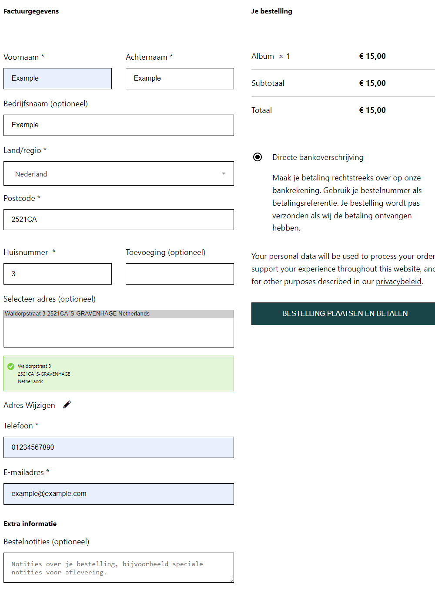Click the Huisnummer input field
The width and height of the screenshot is (435, 594).
(x=57, y=274)
